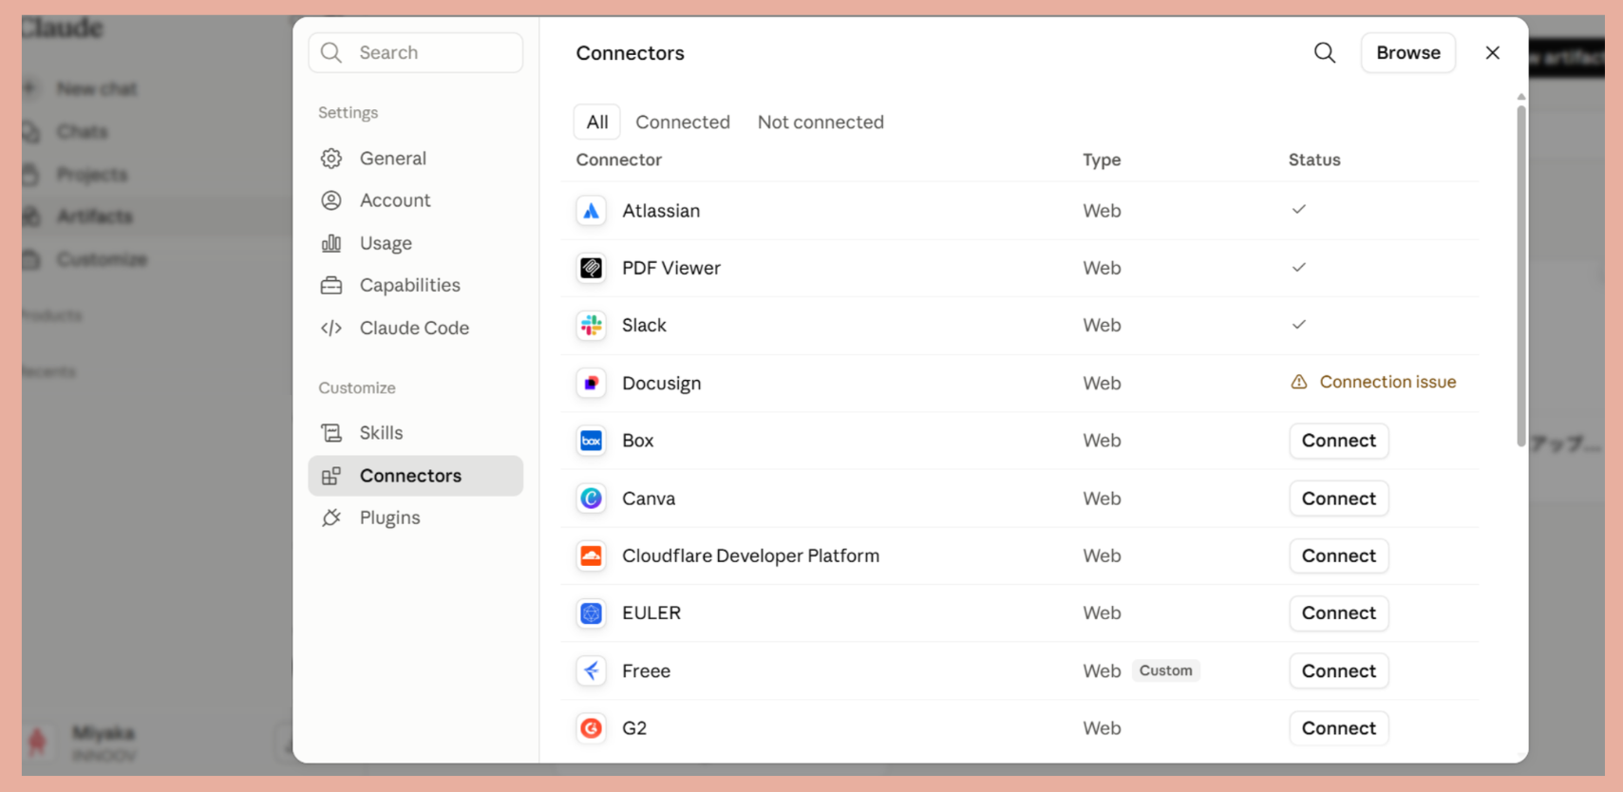Click the Atlassian connector name
The image size is (1623, 792).
pyautogui.click(x=661, y=211)
